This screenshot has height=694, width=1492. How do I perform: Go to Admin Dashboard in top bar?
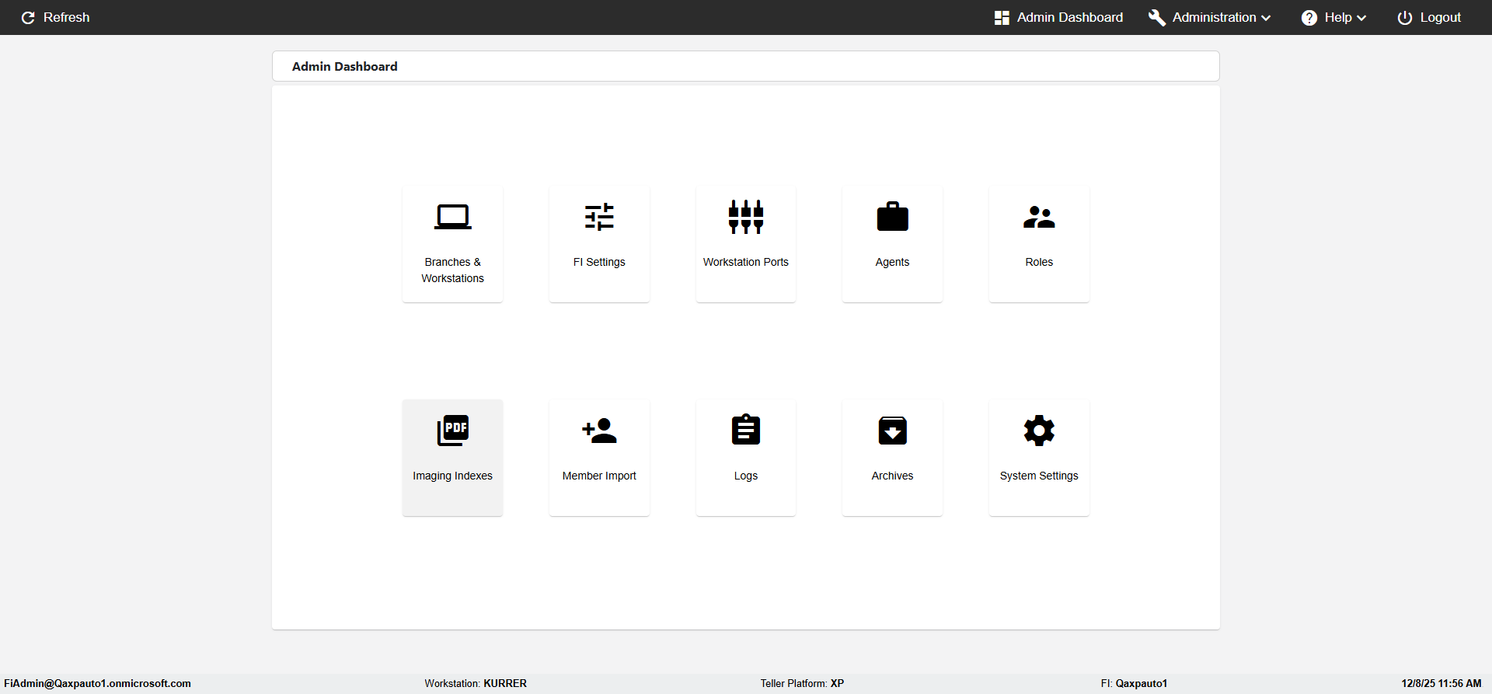tap(1070, 17)
